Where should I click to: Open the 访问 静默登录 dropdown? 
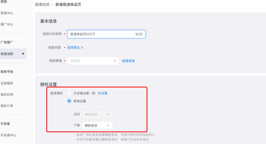pyautogui.click(x=97, y=115)
